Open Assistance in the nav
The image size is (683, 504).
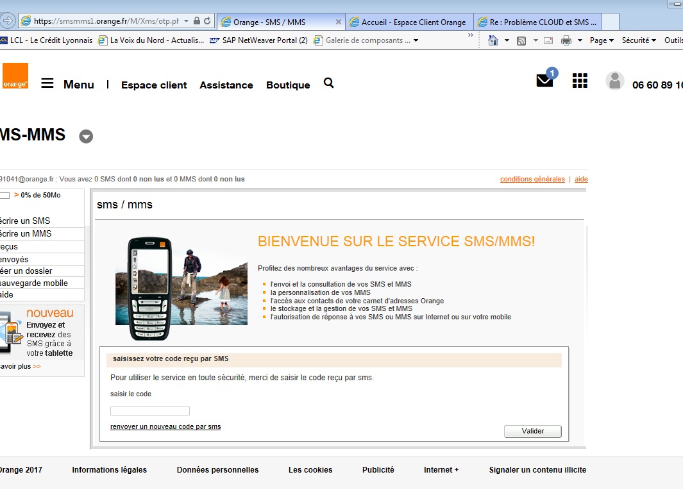[226, 85]
